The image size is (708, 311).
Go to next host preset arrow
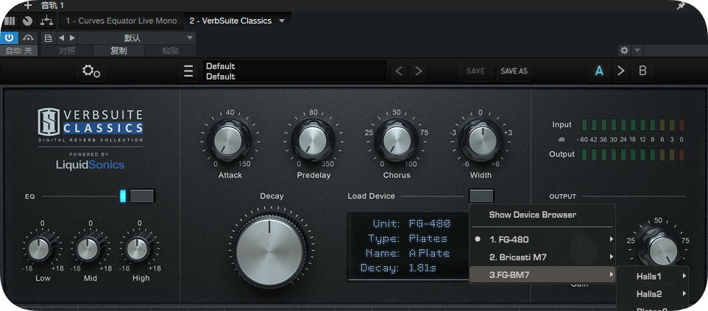(x=72, y=38)
